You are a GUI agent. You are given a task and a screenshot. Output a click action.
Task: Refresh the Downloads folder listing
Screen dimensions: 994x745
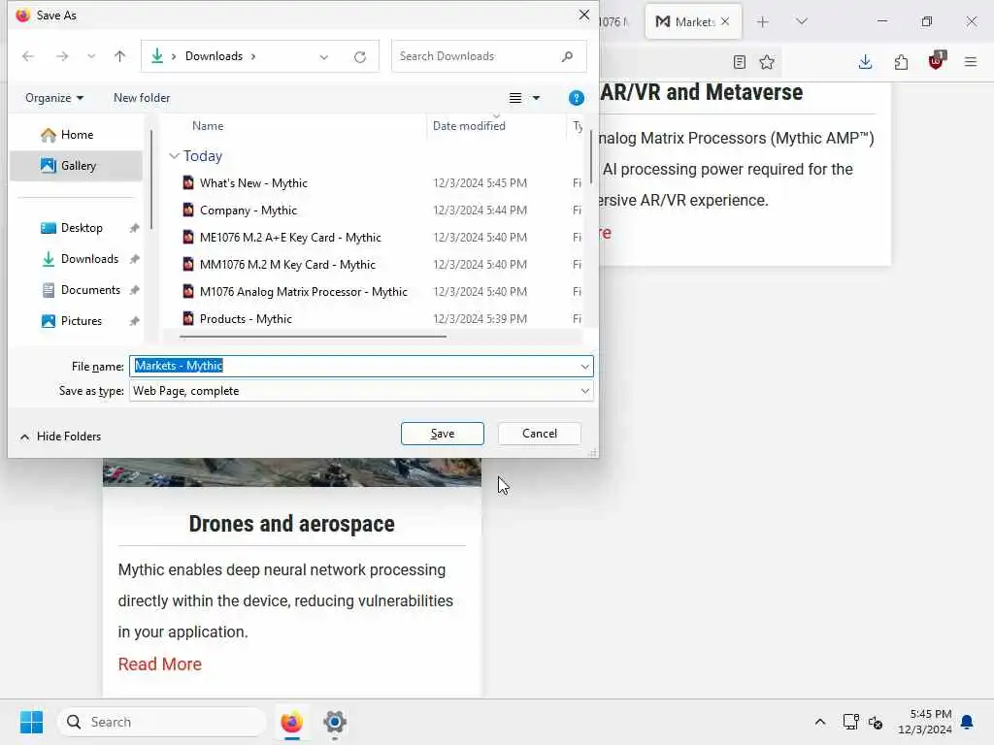[360, 57]
